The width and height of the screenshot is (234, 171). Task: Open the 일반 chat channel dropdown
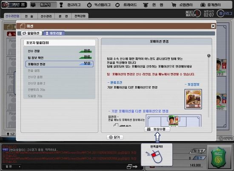click(12, 166)
